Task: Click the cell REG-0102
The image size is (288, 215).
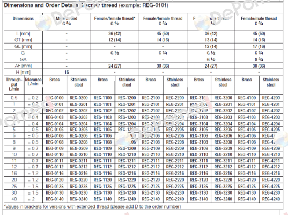Action: tap(55, 111)
